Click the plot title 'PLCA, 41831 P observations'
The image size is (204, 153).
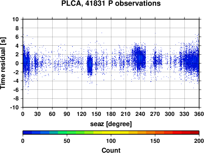[x=111, y=3]
